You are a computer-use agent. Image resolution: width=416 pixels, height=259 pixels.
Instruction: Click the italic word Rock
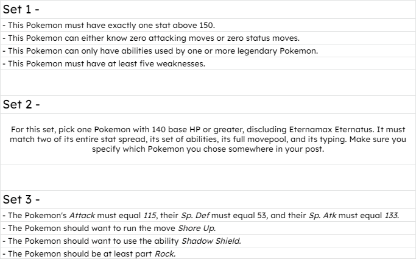click(165, 254)
